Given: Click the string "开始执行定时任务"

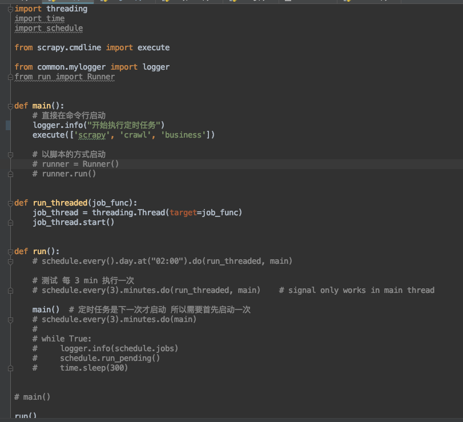Looking at the screenshot, I should point(124,125).
